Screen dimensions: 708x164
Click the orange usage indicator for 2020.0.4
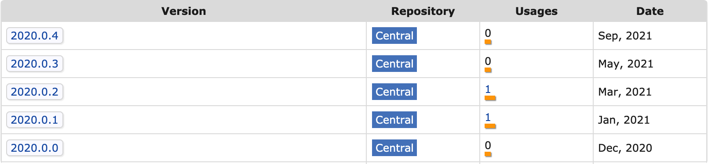(x=488, y=42)
